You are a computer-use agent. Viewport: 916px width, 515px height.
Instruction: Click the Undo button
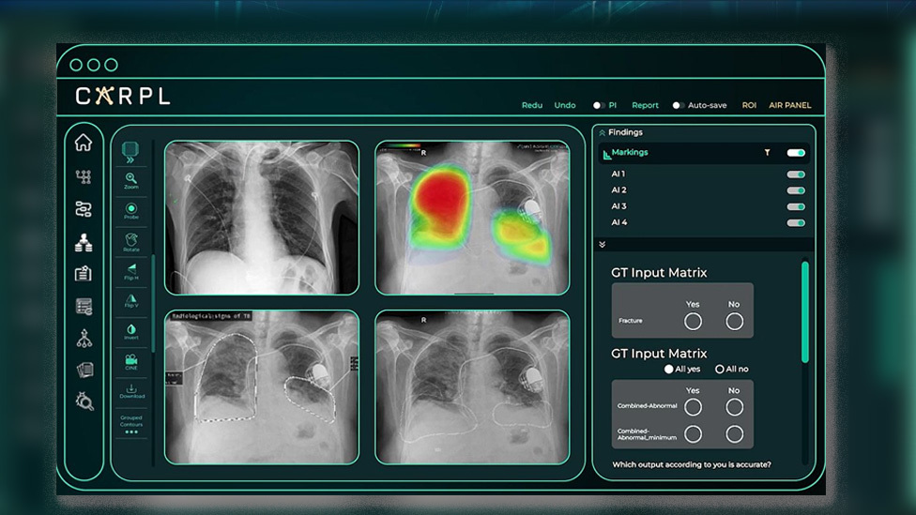pyautogui.click(x=565, y=105)
